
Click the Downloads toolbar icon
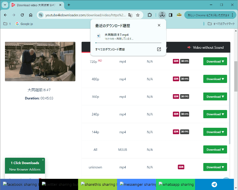tap(162, 15)
